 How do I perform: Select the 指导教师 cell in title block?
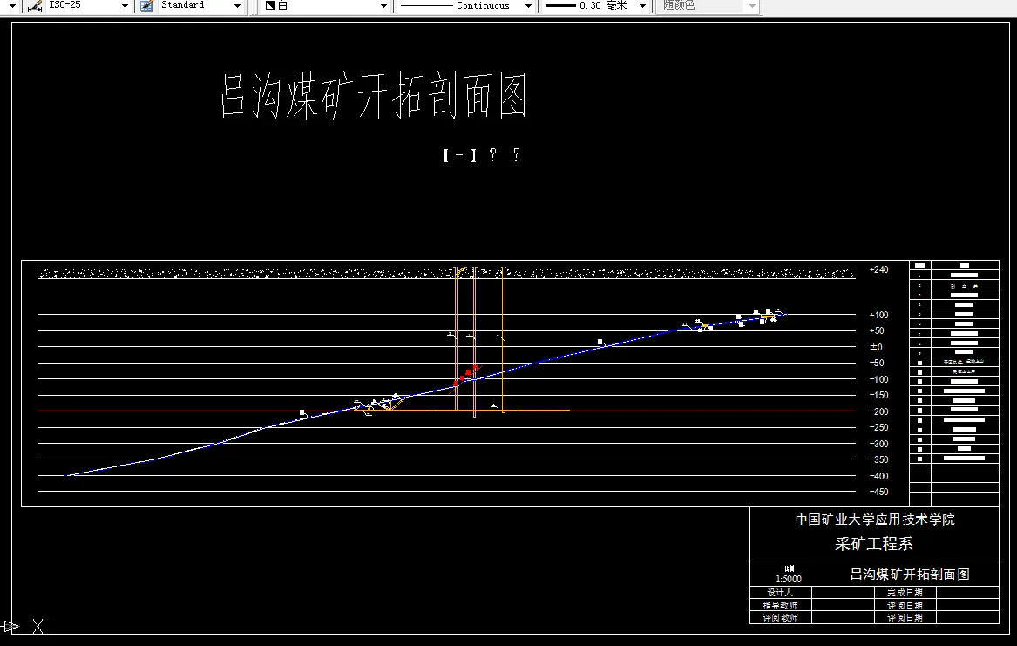tap(780, 605)
